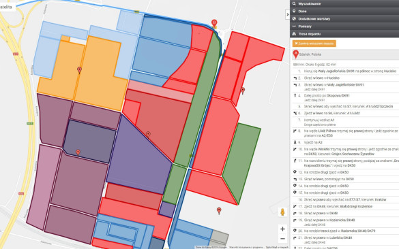Viewport: 399px width, 249px height.
Task: Click the turn-right icon of step 21
Action: 295,238
